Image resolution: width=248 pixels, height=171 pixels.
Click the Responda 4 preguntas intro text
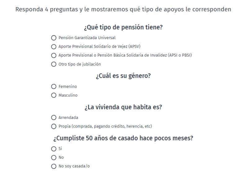(123, 9)
